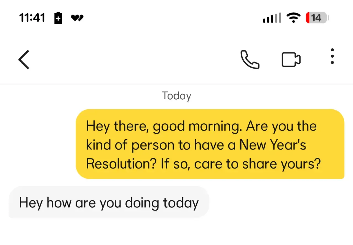
Task: Tap the back arrow to leave chat
Action: tap(24, 59)
